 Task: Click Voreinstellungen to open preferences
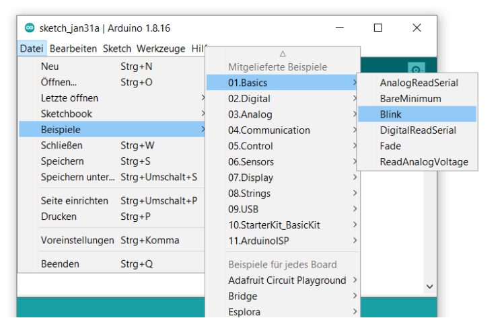pyautogui.click(x=77, y=241)
